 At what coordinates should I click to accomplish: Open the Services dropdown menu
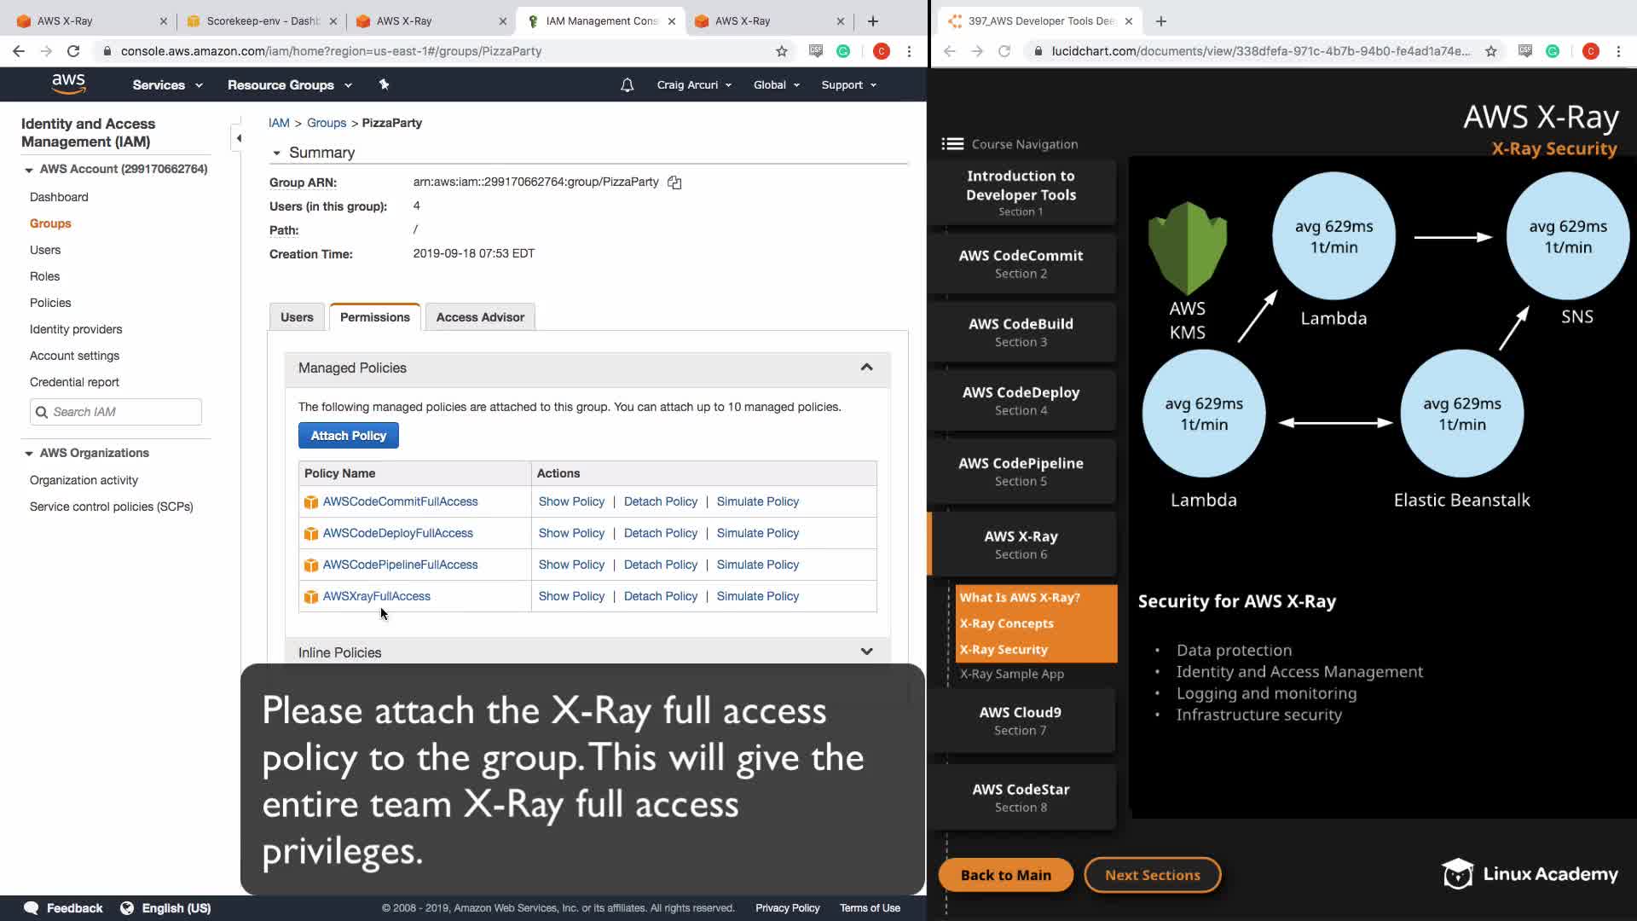pos(167,84)
